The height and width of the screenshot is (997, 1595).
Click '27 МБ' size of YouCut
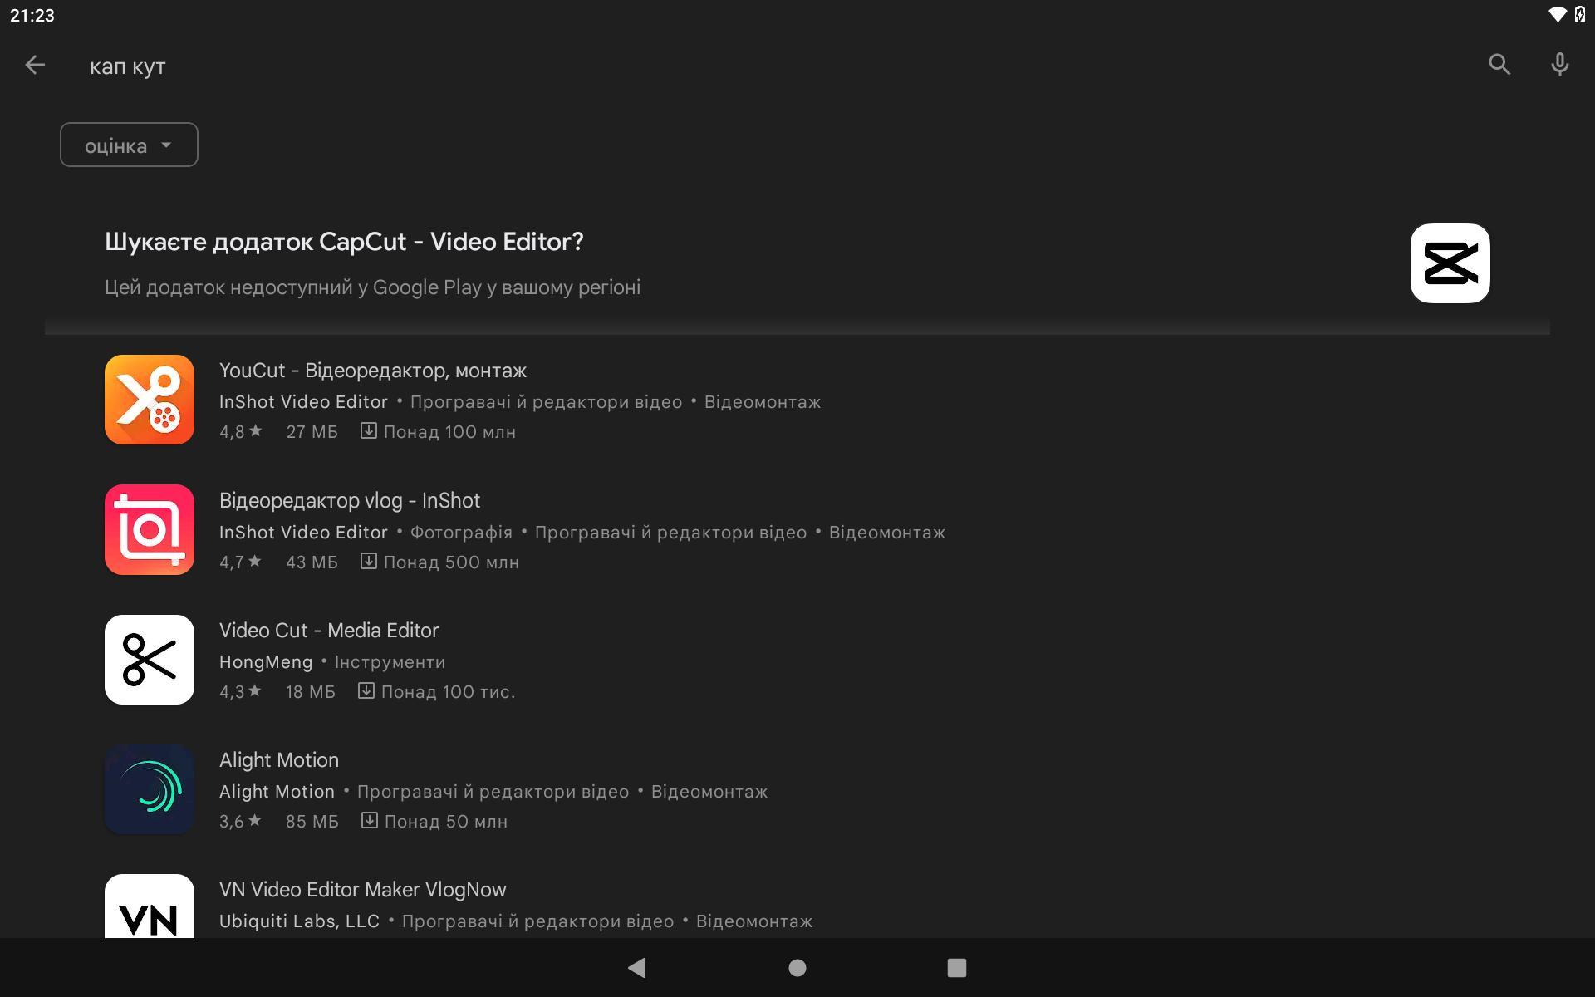[312, 432]
